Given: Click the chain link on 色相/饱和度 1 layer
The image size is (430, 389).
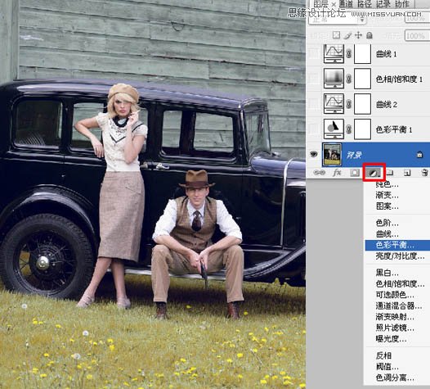Looking at the screenshot, I should point(349,79).
